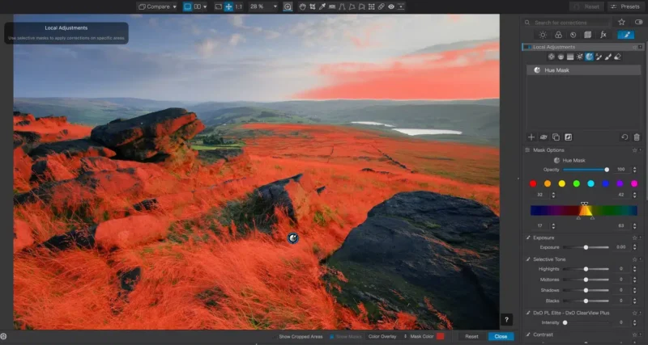Switch to single image view mode
The width and height of the screenshot is (648, 345).
point(188,6)
